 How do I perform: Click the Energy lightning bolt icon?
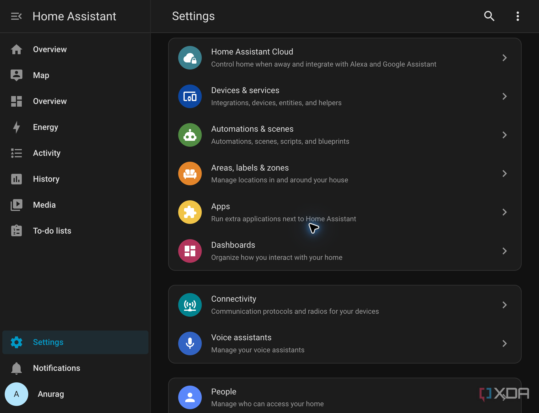coord(16,127)
